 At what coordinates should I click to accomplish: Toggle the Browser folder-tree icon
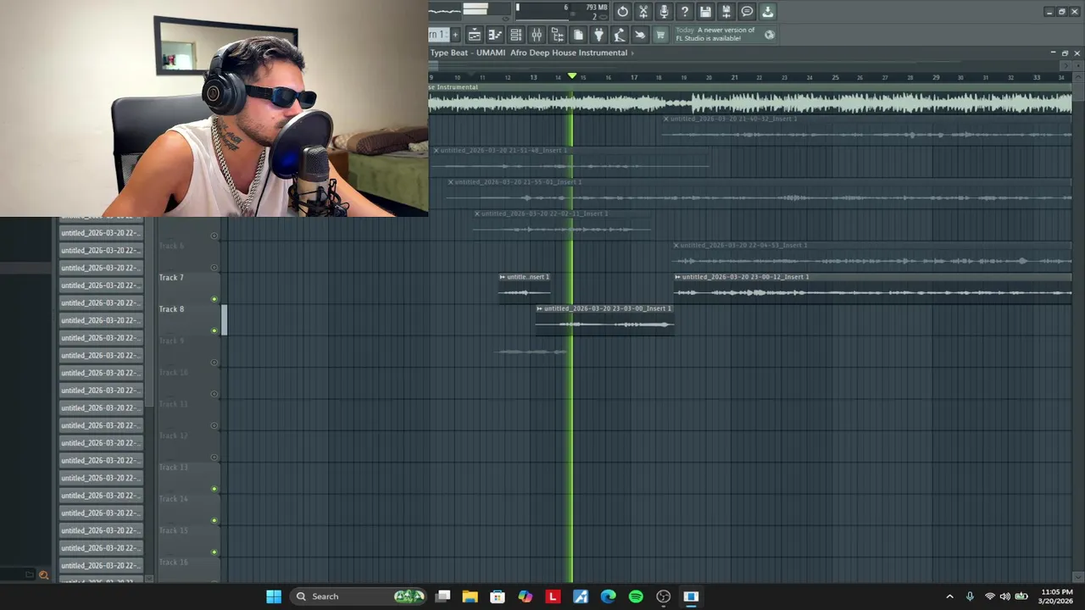[557, 35]
